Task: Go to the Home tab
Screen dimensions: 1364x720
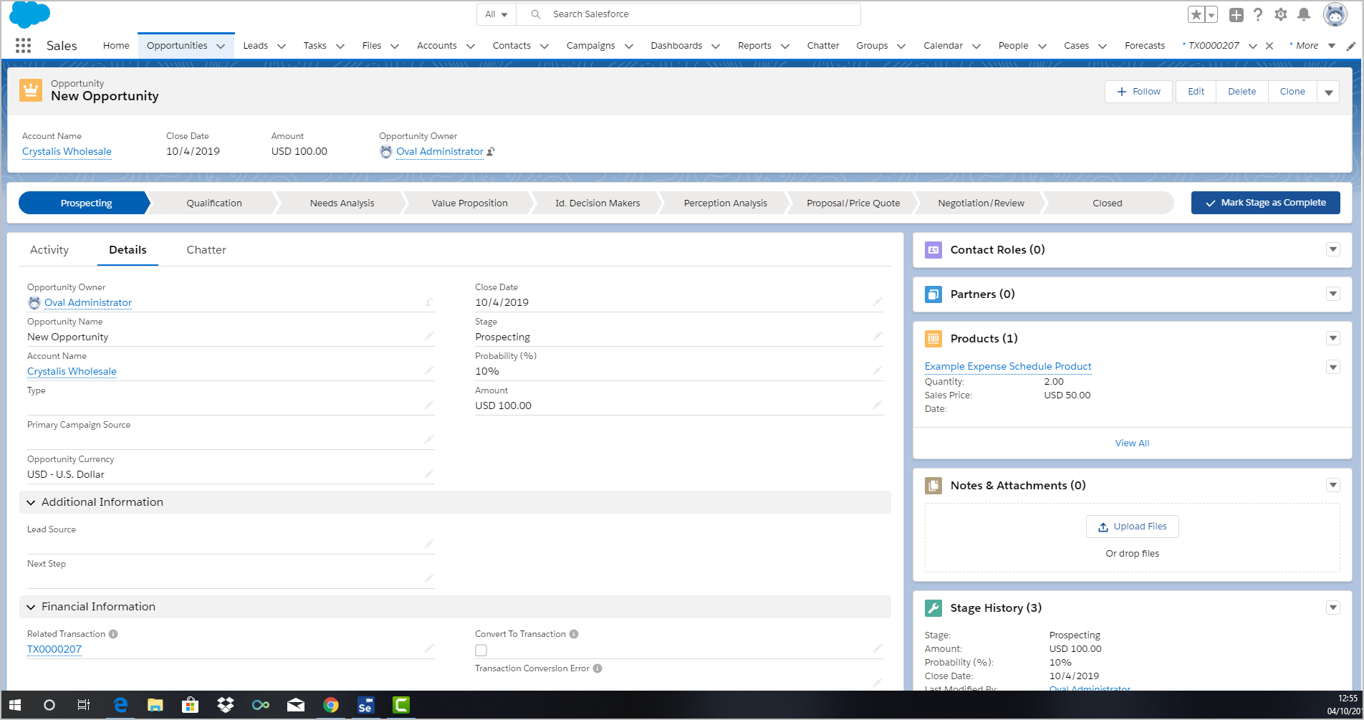Action: click(x=116, y=46)
